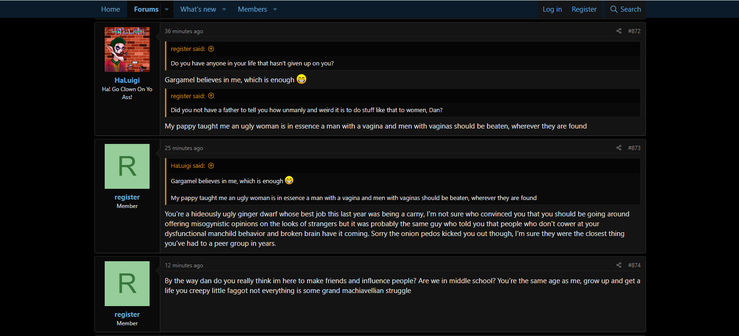
Task: Click the Log in link
Action: (x=552, y=9)
